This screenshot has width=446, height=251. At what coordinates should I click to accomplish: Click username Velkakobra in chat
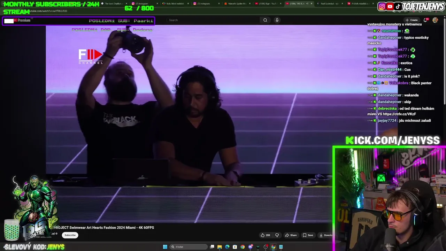coord(398,83)
